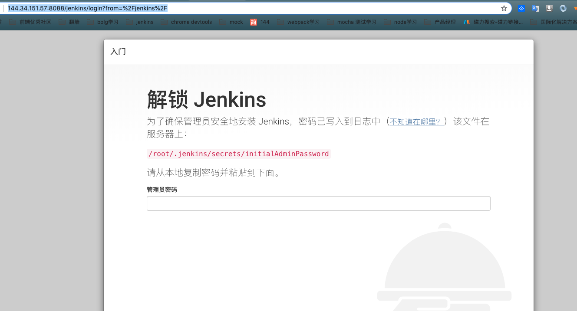Click the 翻墙 bookmark folder icon
The width and height of the screenshot is (577, 311).
pyautogui.click(x=63, y=22)
